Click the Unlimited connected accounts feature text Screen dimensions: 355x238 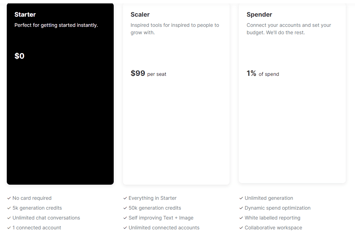(x=164, y=228)
